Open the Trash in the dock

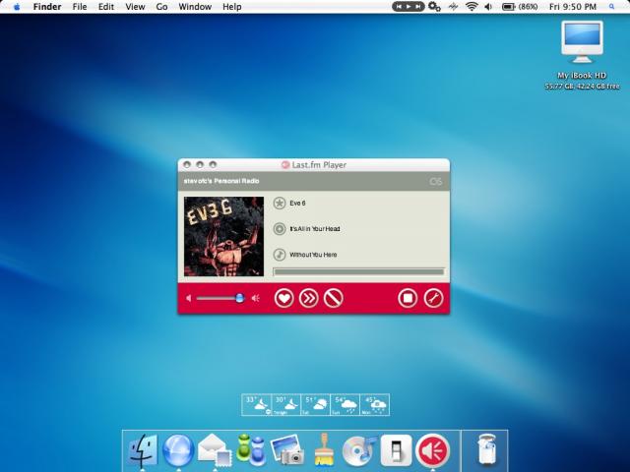(486, 450)
